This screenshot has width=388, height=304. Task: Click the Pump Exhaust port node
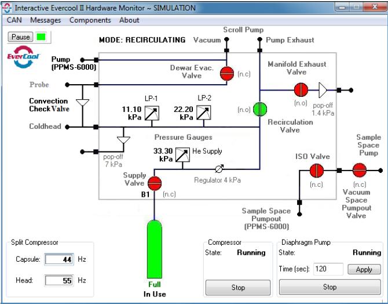click(x=259, y=39)
